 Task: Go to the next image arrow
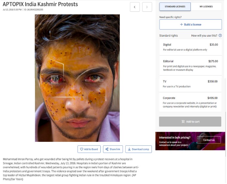[147, 7]
